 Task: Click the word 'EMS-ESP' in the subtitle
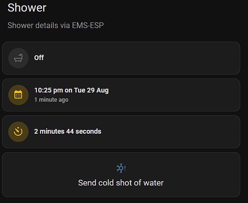(88, 25)
